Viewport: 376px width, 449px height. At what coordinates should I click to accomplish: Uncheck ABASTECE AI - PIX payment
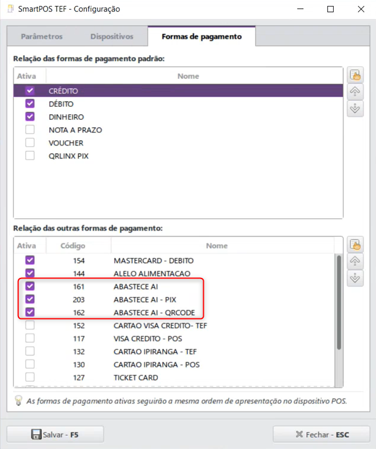coord(30,299)
